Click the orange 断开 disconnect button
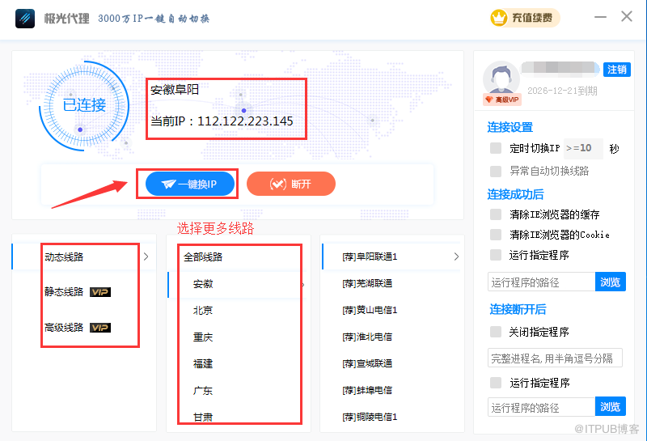Image resolution: width=647 pixels, height=441 pixels. 291,184
